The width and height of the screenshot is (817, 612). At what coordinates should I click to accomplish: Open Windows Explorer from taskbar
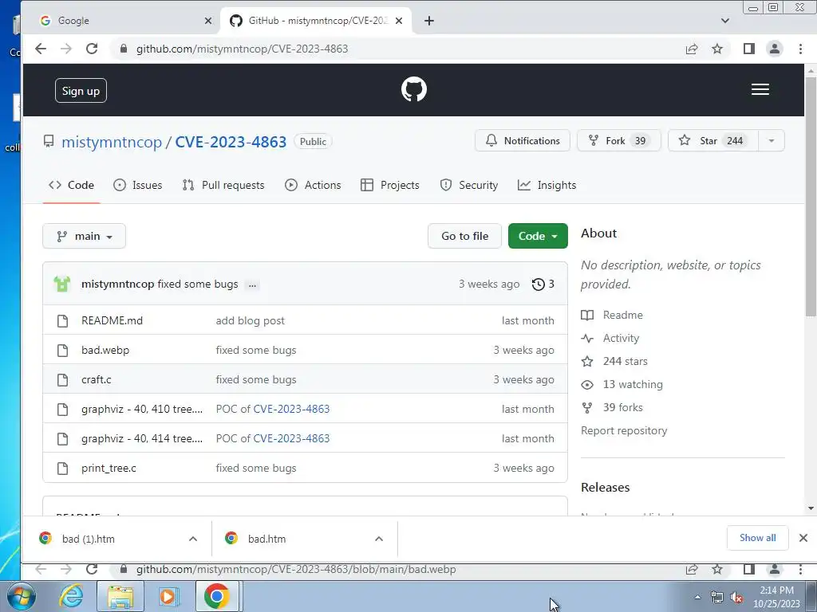[120, 596]
